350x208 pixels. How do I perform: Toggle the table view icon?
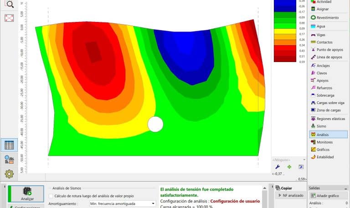[x=9, y=145]
